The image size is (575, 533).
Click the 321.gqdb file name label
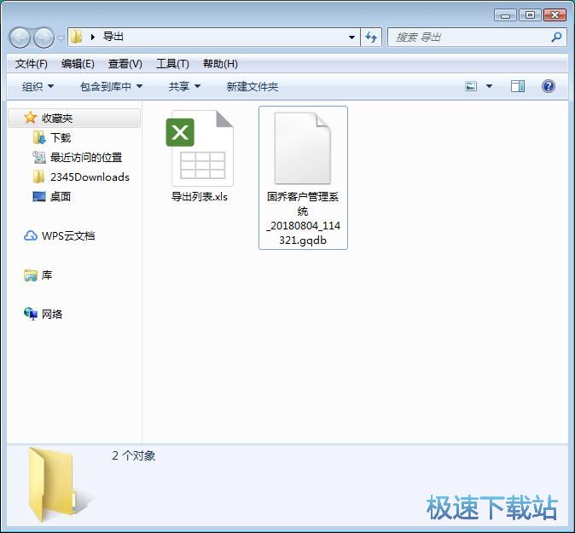(x=303, y=240)
